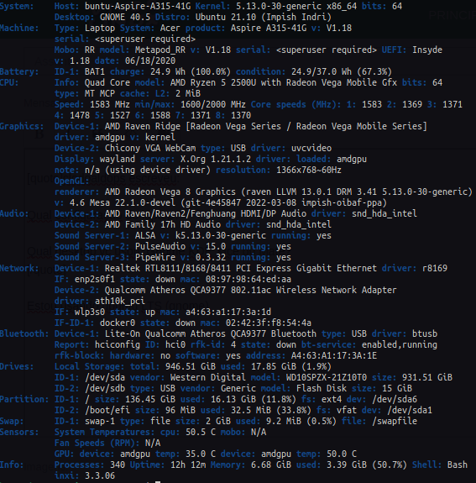Click CPU type value 'MT MCP'

pyautogui.click(x=100, y=93)
